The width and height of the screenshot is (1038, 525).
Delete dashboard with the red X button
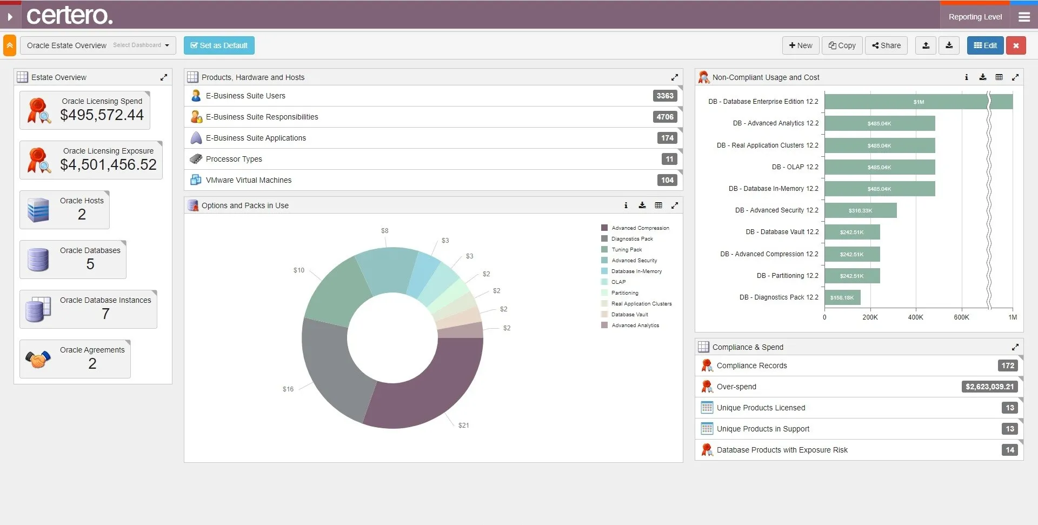1016,45
